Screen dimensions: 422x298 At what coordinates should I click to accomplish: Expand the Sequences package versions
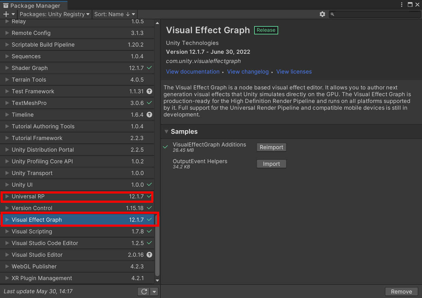click(x=7, y=56)
